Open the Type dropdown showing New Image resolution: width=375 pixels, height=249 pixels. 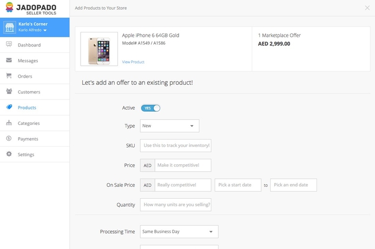pos(169,126)
